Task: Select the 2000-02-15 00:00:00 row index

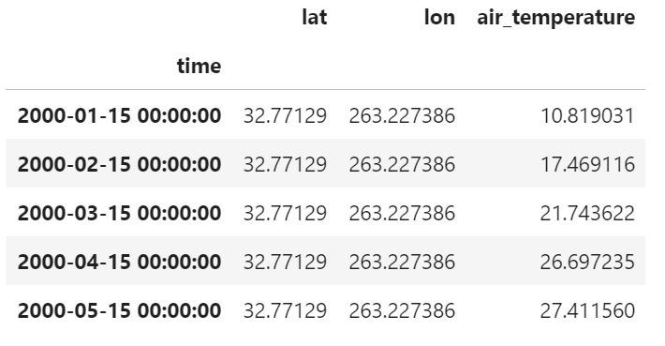Action: pyautogui.click(x=119, y=164)
